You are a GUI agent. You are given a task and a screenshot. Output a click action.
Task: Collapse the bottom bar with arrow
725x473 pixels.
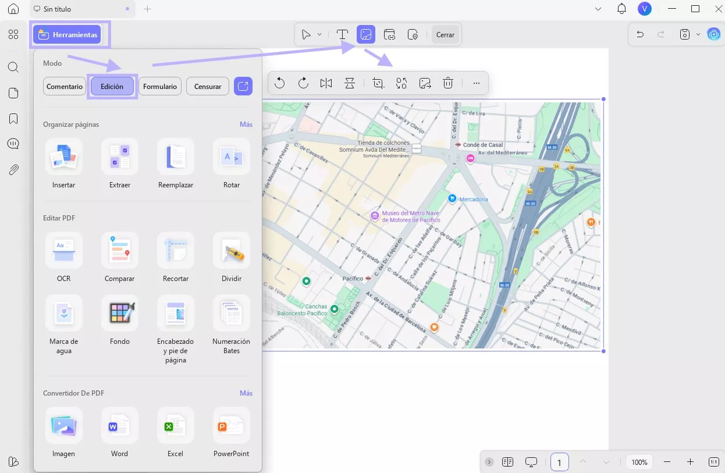[x=489, y=462]
